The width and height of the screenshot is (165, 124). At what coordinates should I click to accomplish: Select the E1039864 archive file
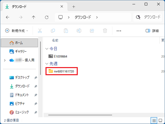click(58, 56)
